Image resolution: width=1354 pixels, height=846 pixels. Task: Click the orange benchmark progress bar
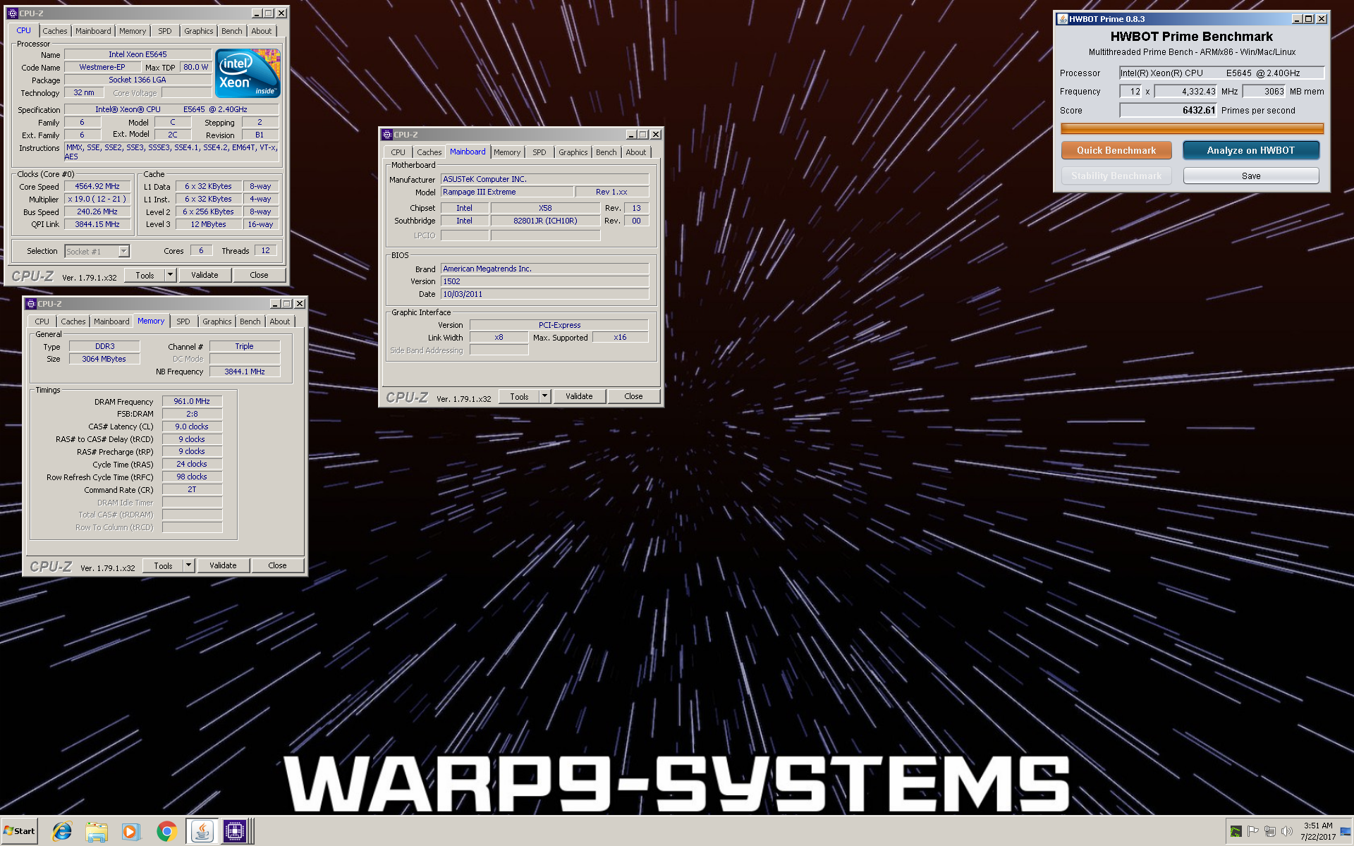1192,129
